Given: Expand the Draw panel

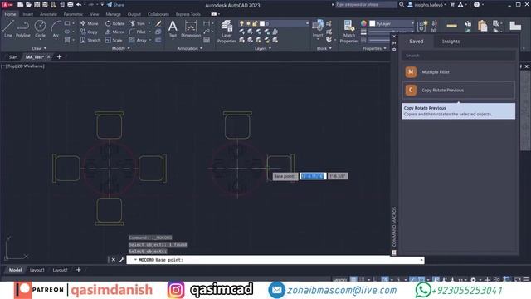Looking at the screenshot, I should (39, 48).
